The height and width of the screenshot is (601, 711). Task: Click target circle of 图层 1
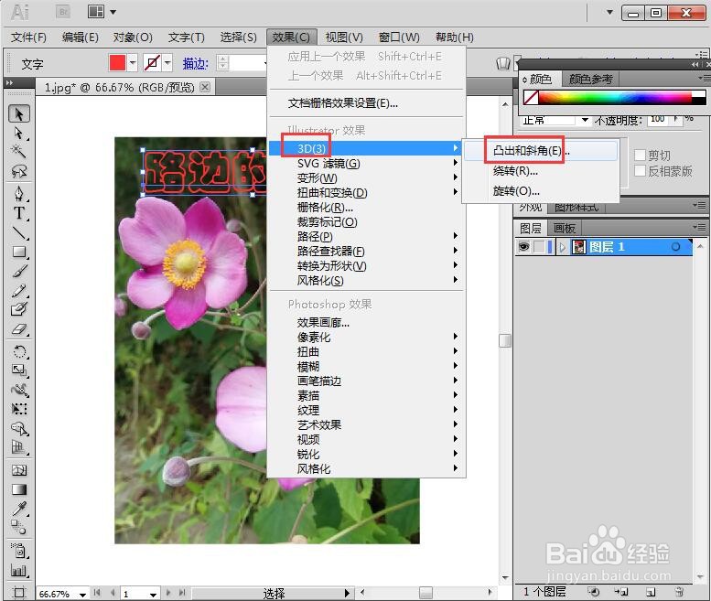tap(675, 247)
